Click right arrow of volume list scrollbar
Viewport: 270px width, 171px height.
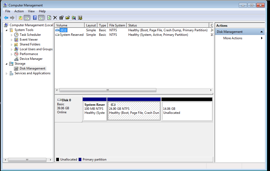(211, 90)
